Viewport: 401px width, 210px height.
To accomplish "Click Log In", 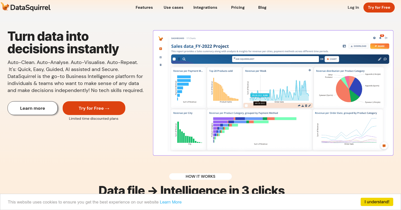I will pos(353,7).
